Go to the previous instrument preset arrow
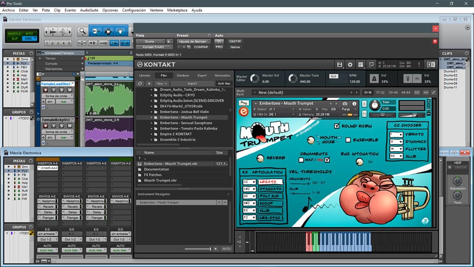Viewport: 474px width, 267px height. click(331, 104)
